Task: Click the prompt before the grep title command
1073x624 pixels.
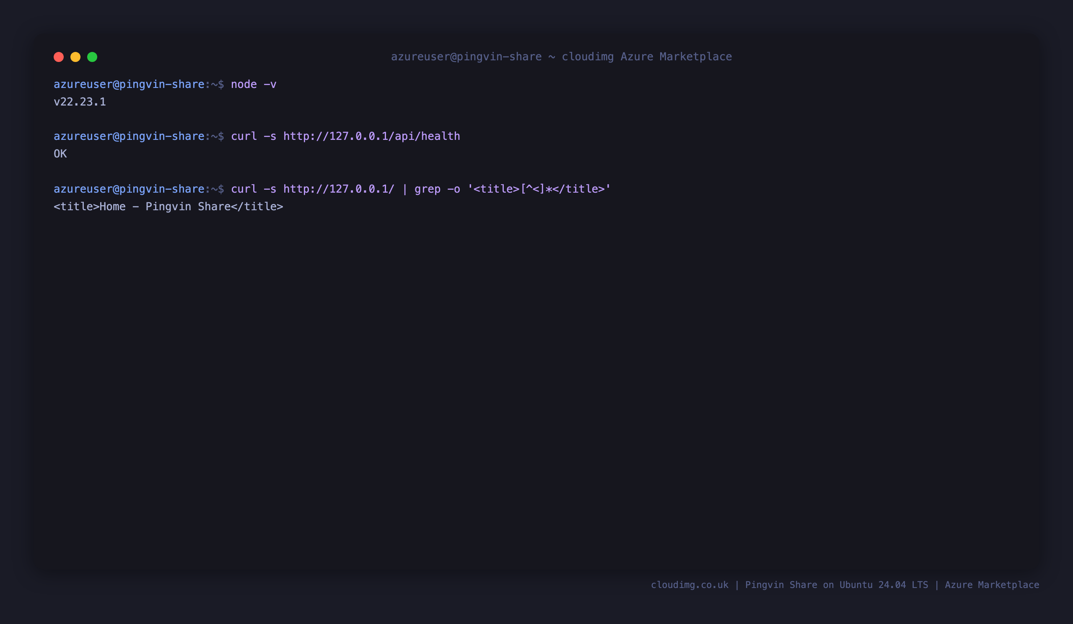Action: 139,189
